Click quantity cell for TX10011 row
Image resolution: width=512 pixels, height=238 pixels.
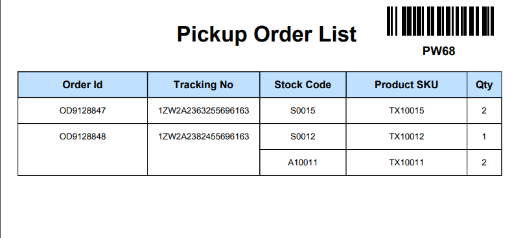tap(484, 163)
